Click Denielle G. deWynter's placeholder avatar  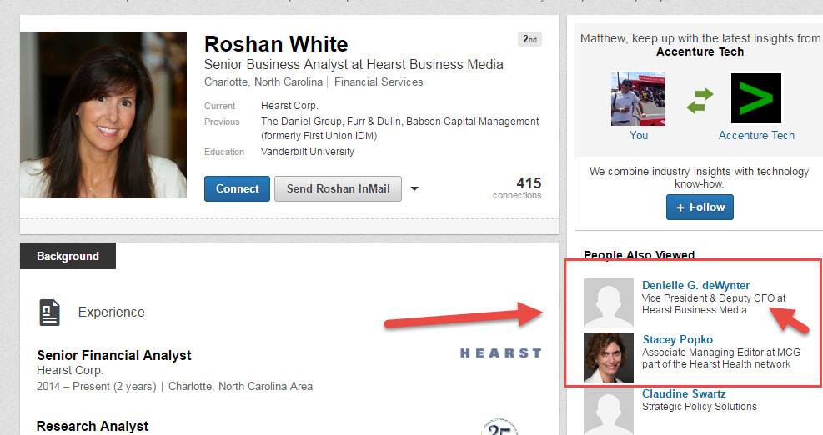click(x=609, y=303)
